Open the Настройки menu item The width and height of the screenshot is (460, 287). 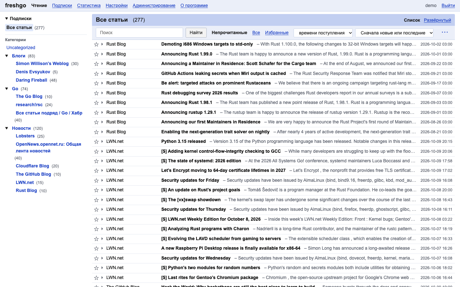pyautogui.click(x=117, y=5)
